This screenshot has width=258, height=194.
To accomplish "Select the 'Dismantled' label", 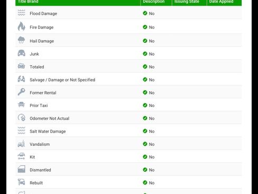I will point(40,170).
